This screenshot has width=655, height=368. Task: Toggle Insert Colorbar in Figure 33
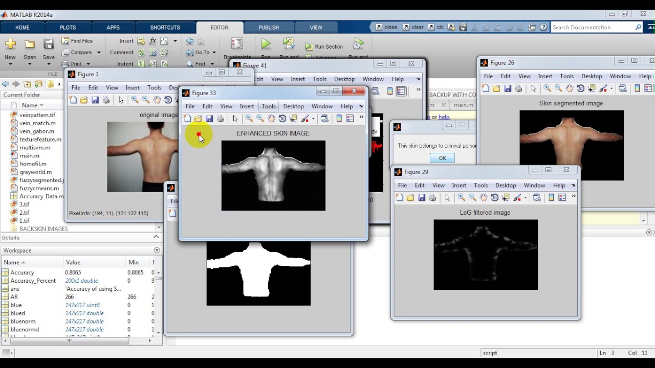point(339,119)
